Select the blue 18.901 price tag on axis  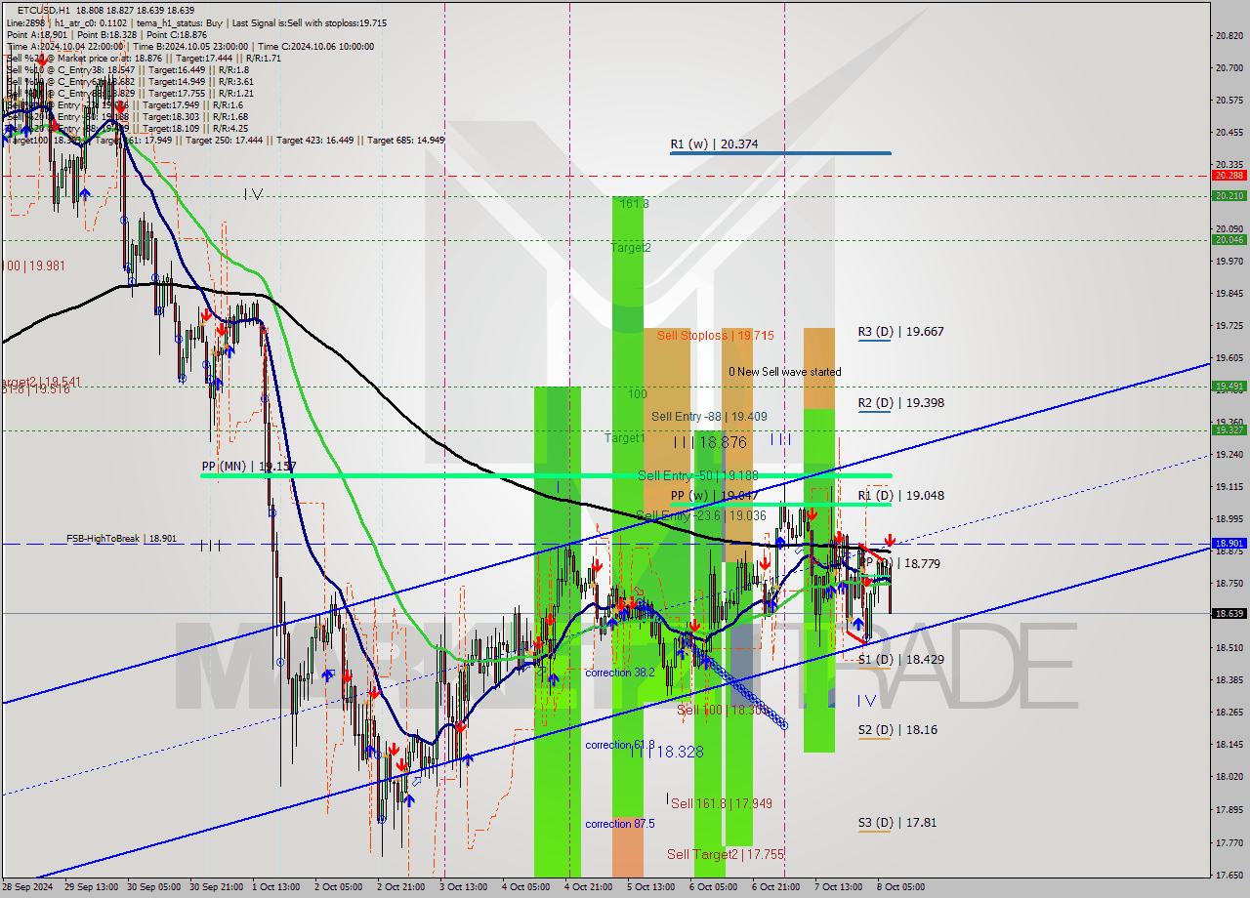coord(1229,544)
